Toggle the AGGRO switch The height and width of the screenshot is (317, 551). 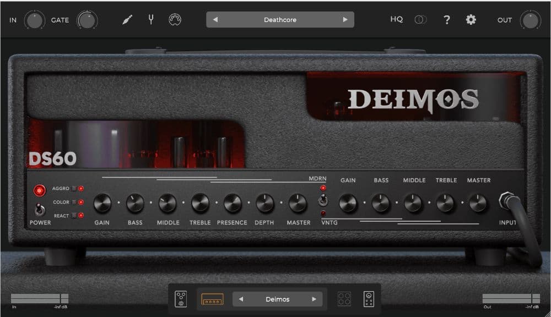[74, 189]
